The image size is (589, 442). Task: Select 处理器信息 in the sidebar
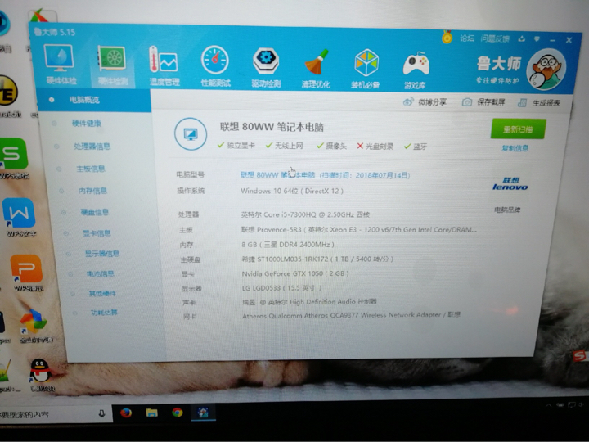pyautogui.click(x=92, y=147)
